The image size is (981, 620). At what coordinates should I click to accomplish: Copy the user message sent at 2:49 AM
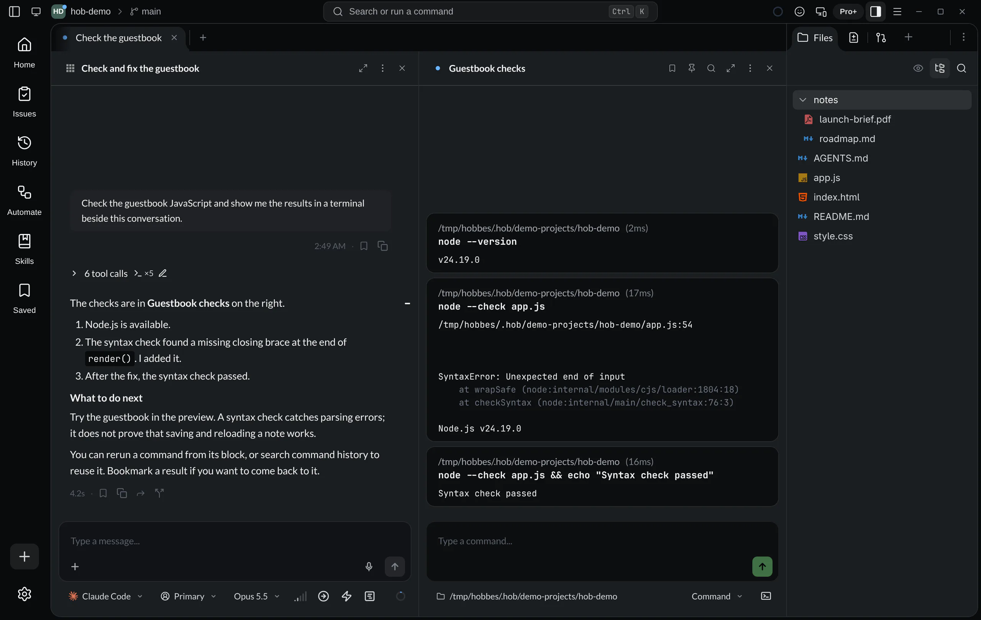point(382,246)
